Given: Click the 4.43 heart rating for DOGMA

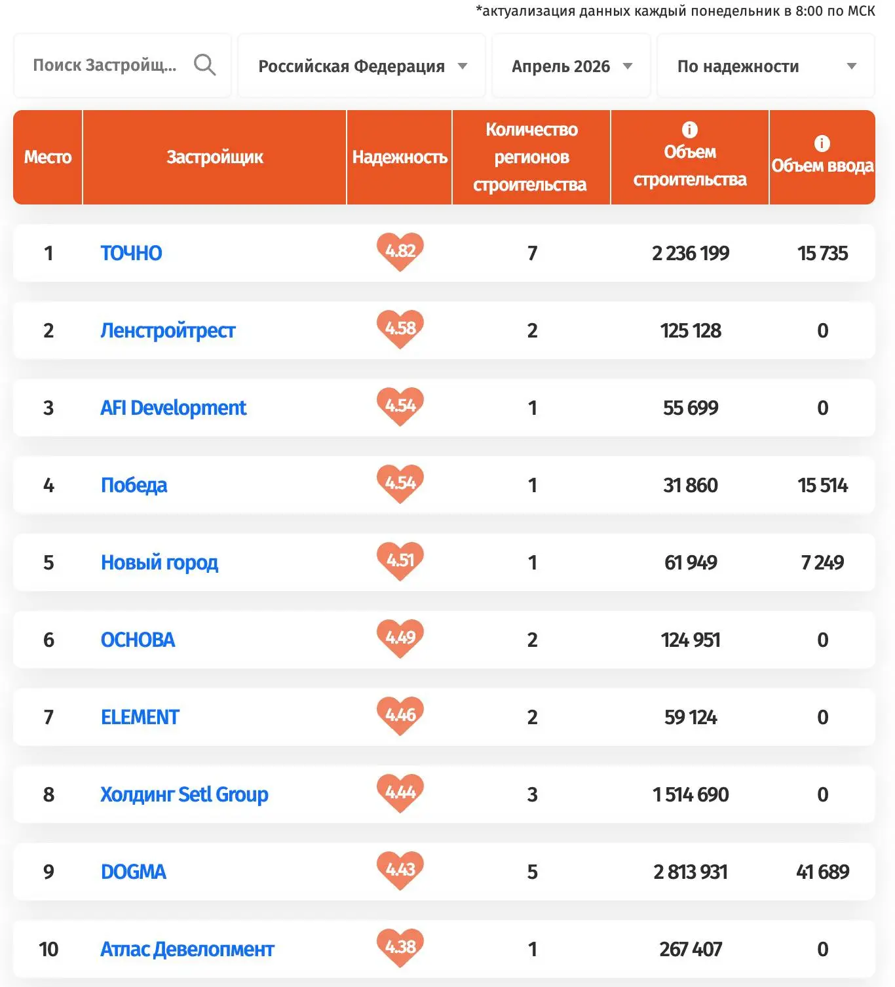Looking at the screenshot, I should click(x=400, y=870).
